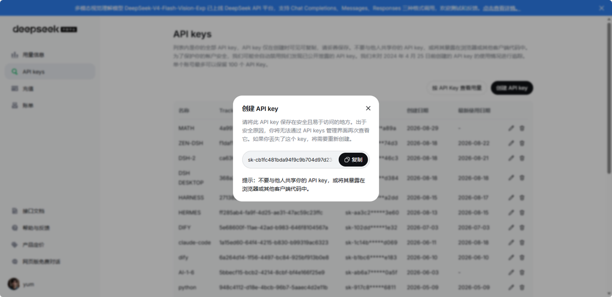Delete the HARNESS API key
Screen dimensions: 612x297
[522, 198]
